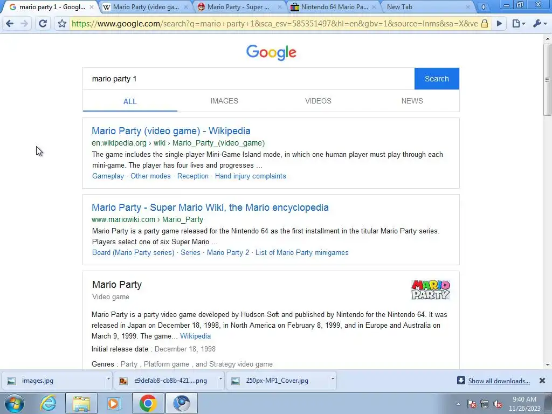Image resolution: width=552 pixels, height=414 pixels.
Task: Close the New Tab tab
Action: click(468, 7)
